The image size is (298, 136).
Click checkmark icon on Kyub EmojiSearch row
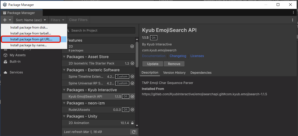point(132,97)
